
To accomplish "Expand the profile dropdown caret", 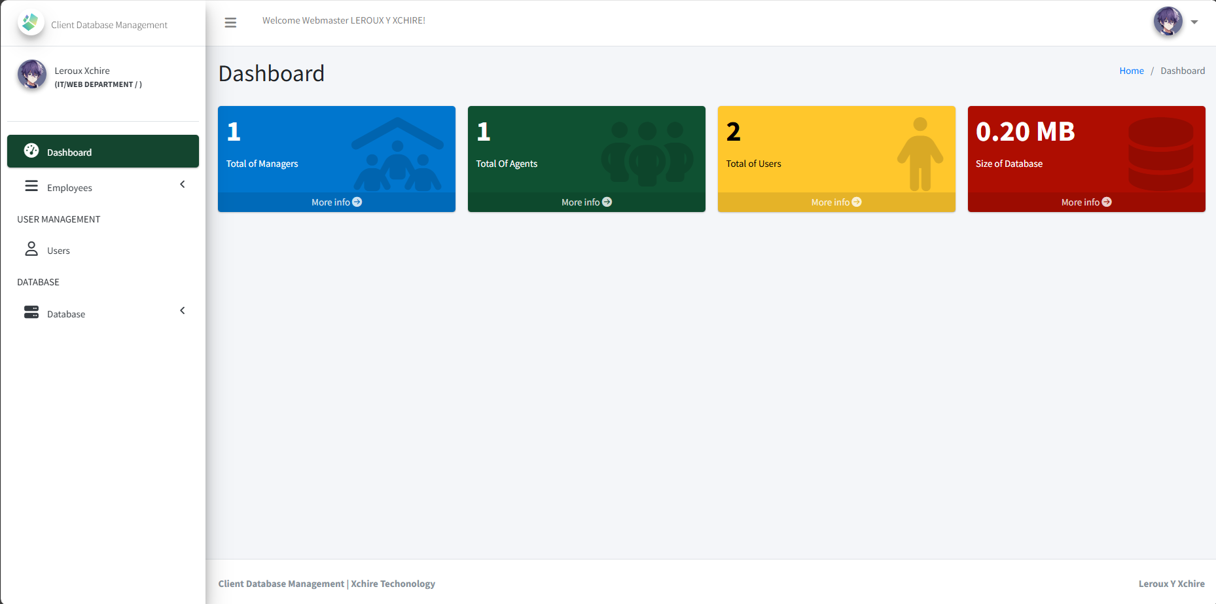I will tap(1194, 22).
